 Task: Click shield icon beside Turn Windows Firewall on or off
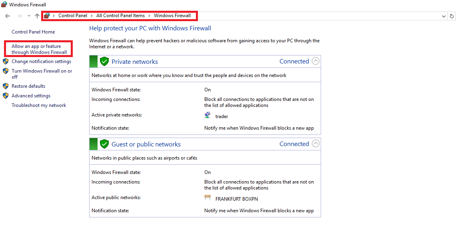tap(6, 71)
